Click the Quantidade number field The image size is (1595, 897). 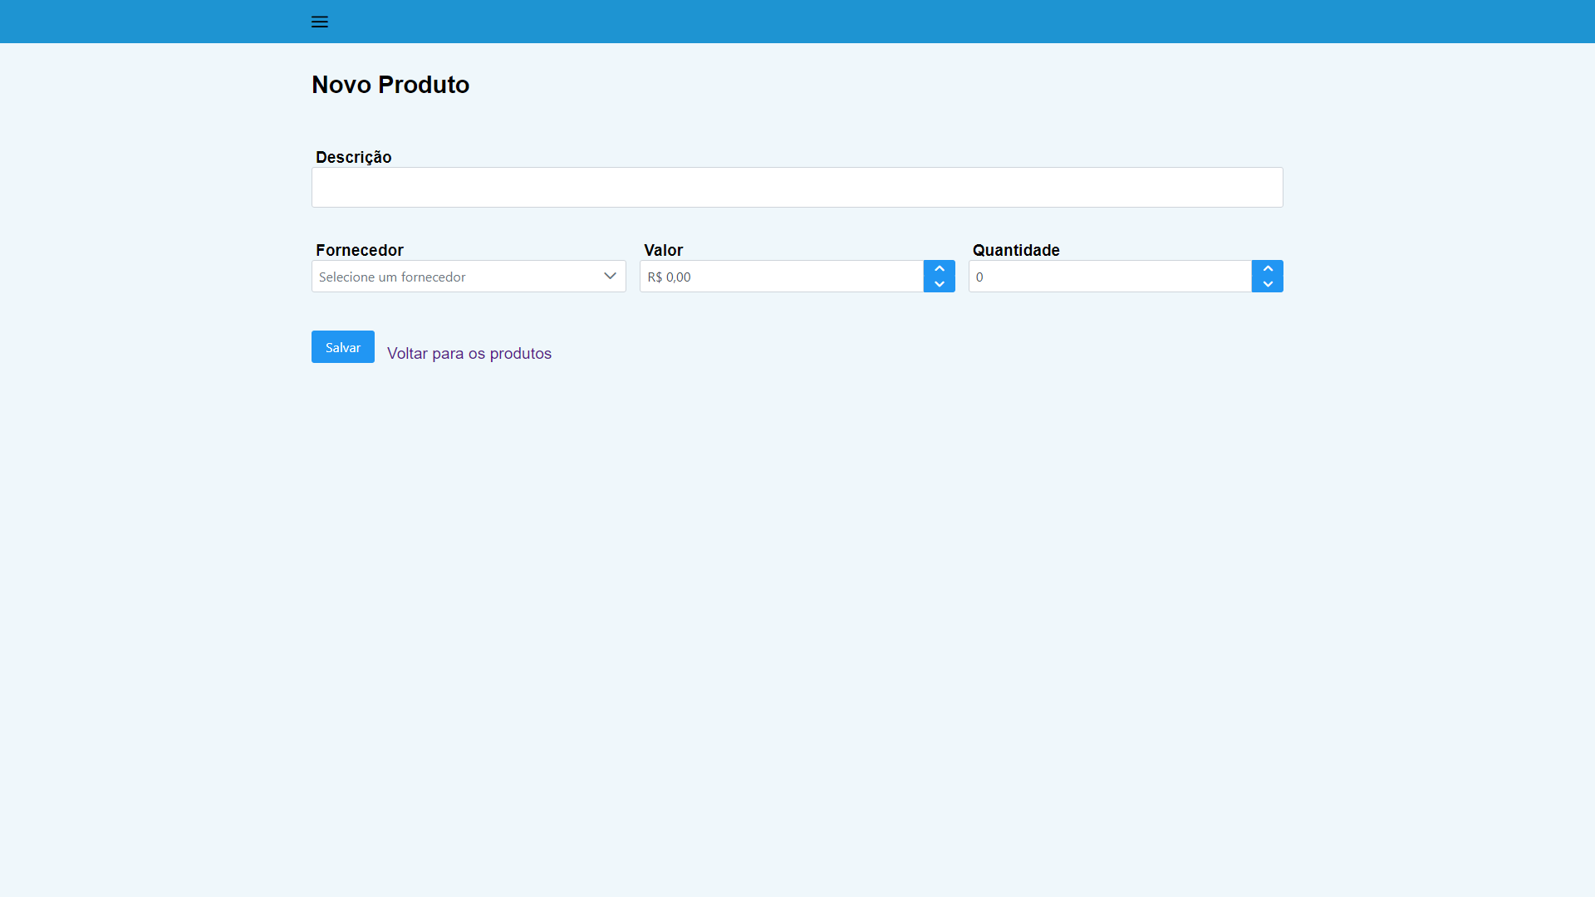click(x=1109, y=277)
